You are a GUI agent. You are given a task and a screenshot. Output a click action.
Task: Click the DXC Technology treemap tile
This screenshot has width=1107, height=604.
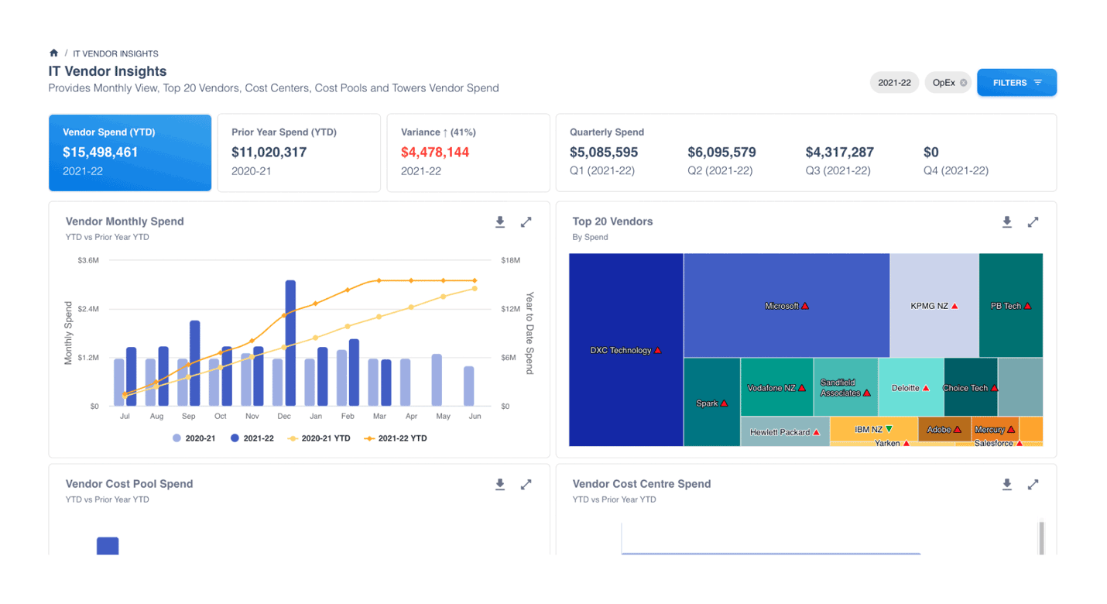click(x=626, y=350)
